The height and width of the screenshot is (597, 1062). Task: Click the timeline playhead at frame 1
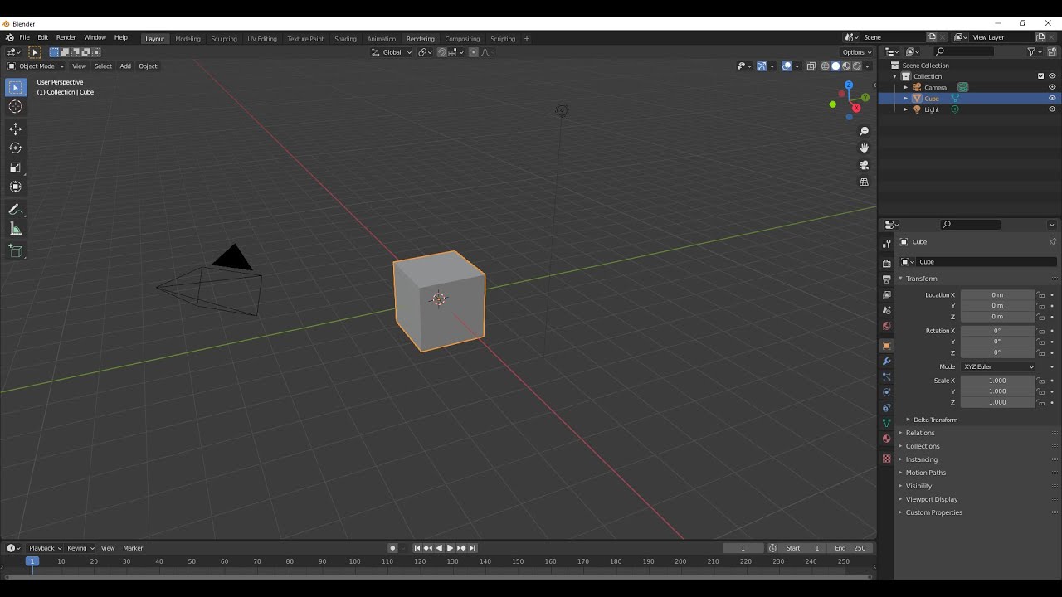[x=32, y=561]
